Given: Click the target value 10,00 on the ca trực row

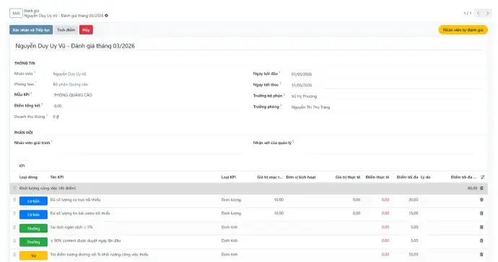Looking at the screenshot, I should coord(279,200).
